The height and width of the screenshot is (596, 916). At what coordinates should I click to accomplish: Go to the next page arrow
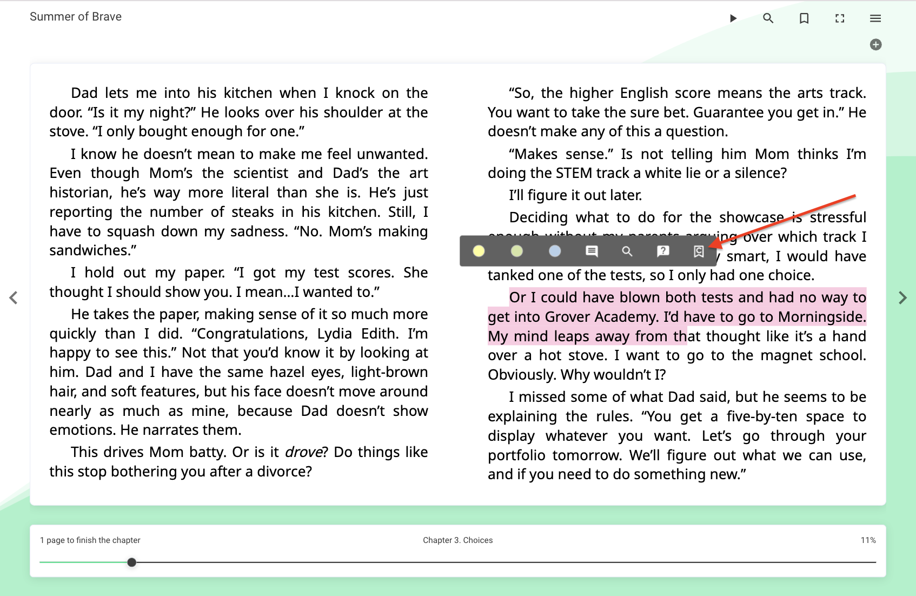pos(902,298)
